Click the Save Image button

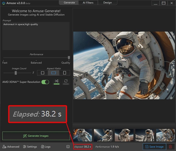tap(154, 147)
